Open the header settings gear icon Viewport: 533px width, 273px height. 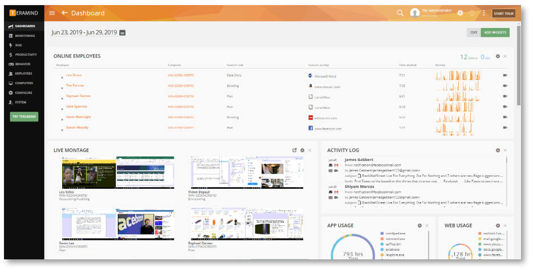click(x=460, y=13)
